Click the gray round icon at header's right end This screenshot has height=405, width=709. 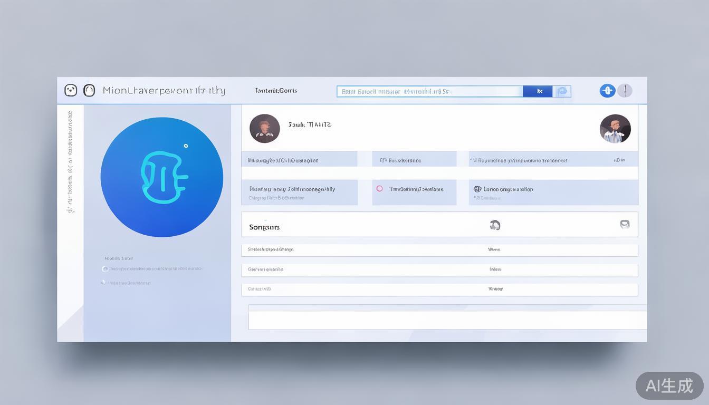coord(625,91)
